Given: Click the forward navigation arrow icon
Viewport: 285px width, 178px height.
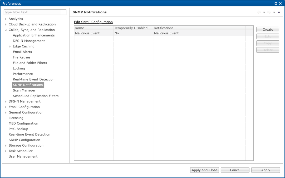Looking at the screenshot, I should click(x=269, y=12).
